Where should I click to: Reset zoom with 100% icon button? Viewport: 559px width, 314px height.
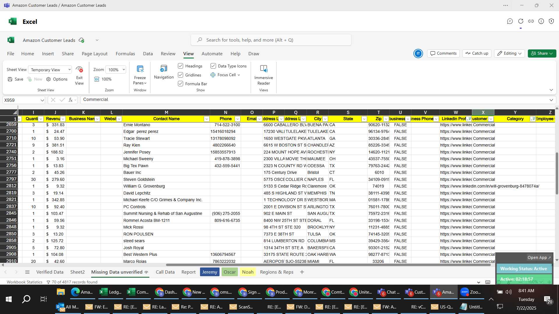tap(97, 79)
